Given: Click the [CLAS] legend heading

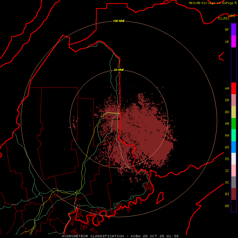Looking at the screenshot, I should coord(223,18).
